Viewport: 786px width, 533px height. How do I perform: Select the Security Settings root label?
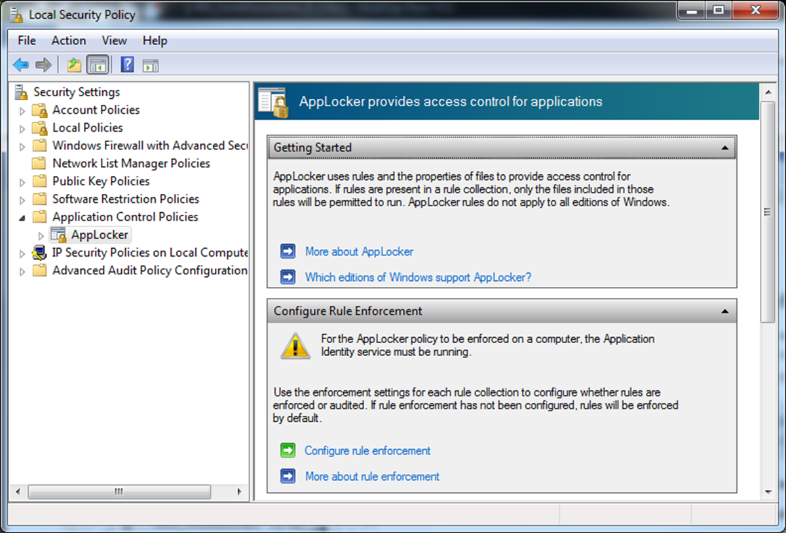77,92
